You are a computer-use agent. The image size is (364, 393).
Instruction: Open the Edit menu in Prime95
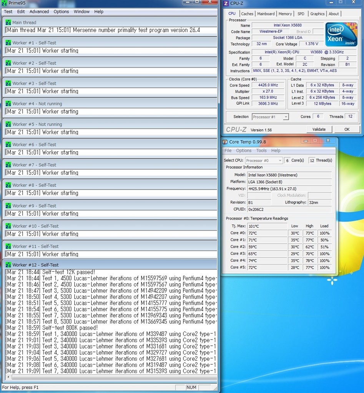point(21,12)
